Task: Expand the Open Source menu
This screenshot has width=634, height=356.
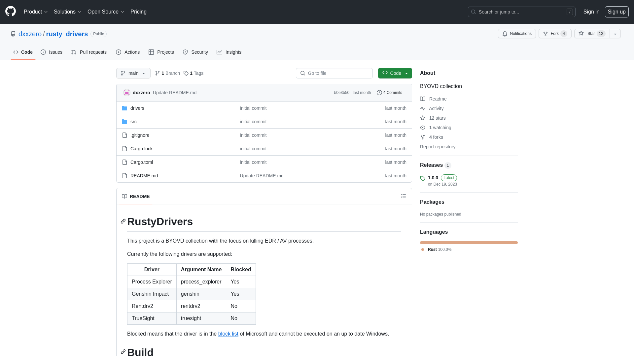Action: click(106, 12)
